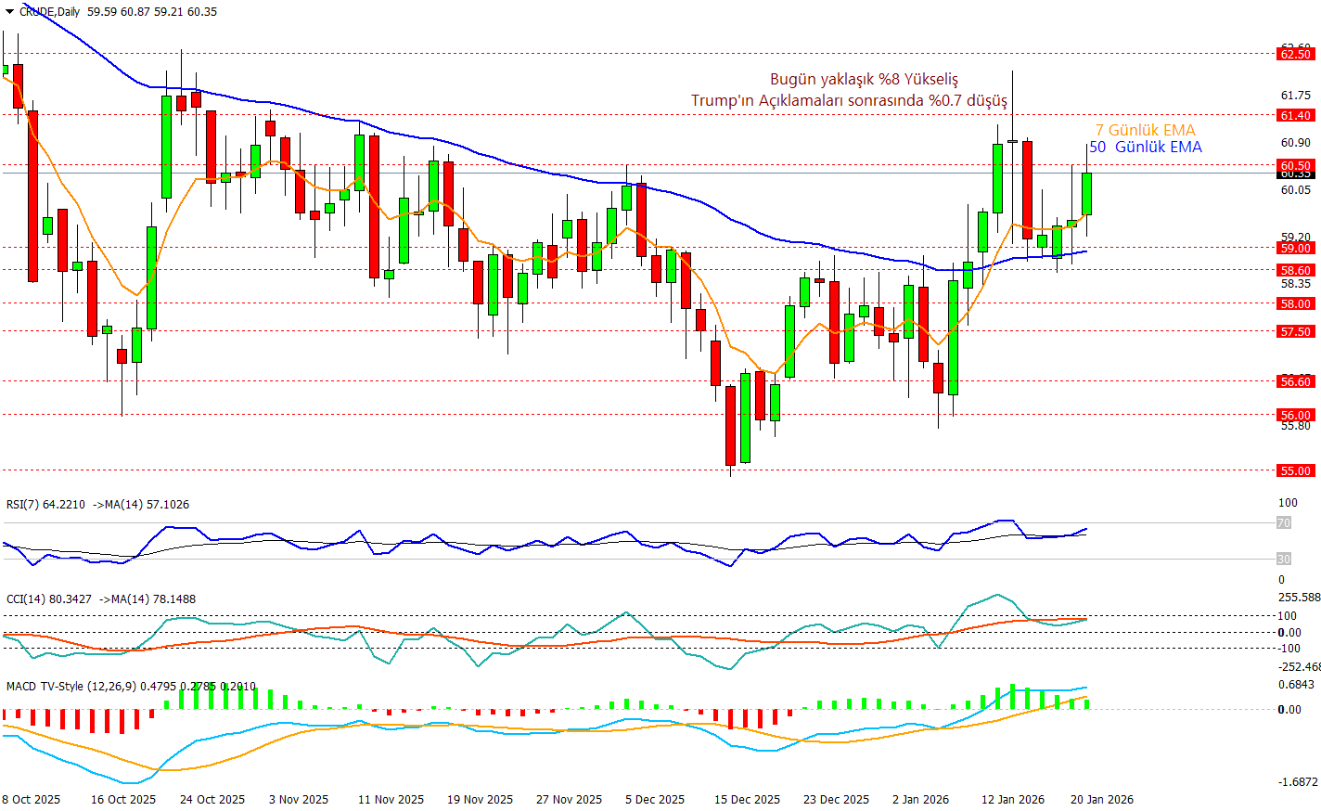
Task: Select the 58.60 support price label
Action: coord(1296,270)
